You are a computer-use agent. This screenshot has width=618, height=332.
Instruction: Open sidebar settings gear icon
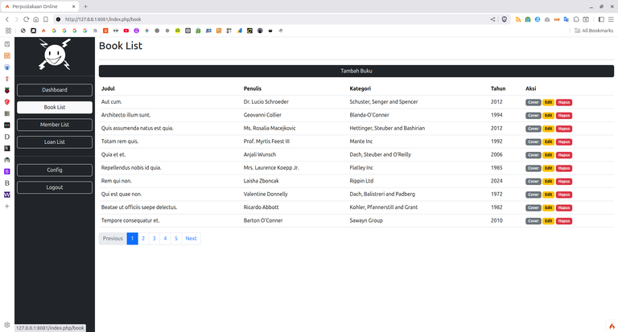(x=7, y=325)
